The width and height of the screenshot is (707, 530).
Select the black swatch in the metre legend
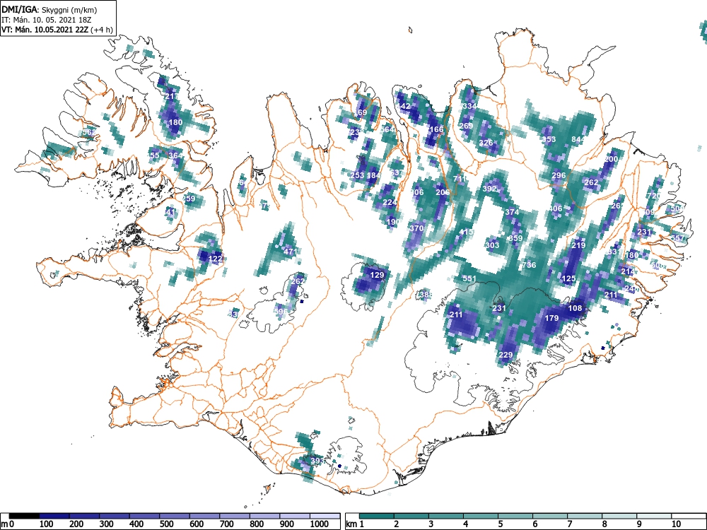pyautogui.click(x=24, y=516)
